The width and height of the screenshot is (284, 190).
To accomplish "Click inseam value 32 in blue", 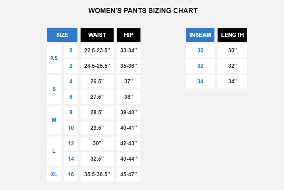I will point(200,66).
